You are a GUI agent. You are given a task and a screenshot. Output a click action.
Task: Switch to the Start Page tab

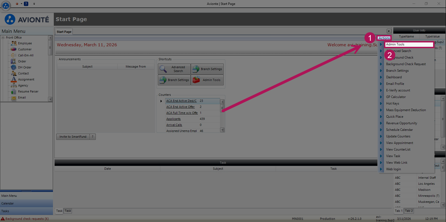coord(64,32)
